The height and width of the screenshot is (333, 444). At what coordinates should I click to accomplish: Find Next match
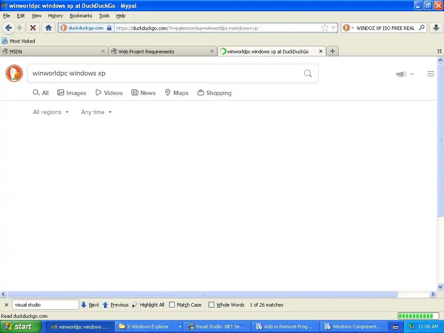coord(90,305)
